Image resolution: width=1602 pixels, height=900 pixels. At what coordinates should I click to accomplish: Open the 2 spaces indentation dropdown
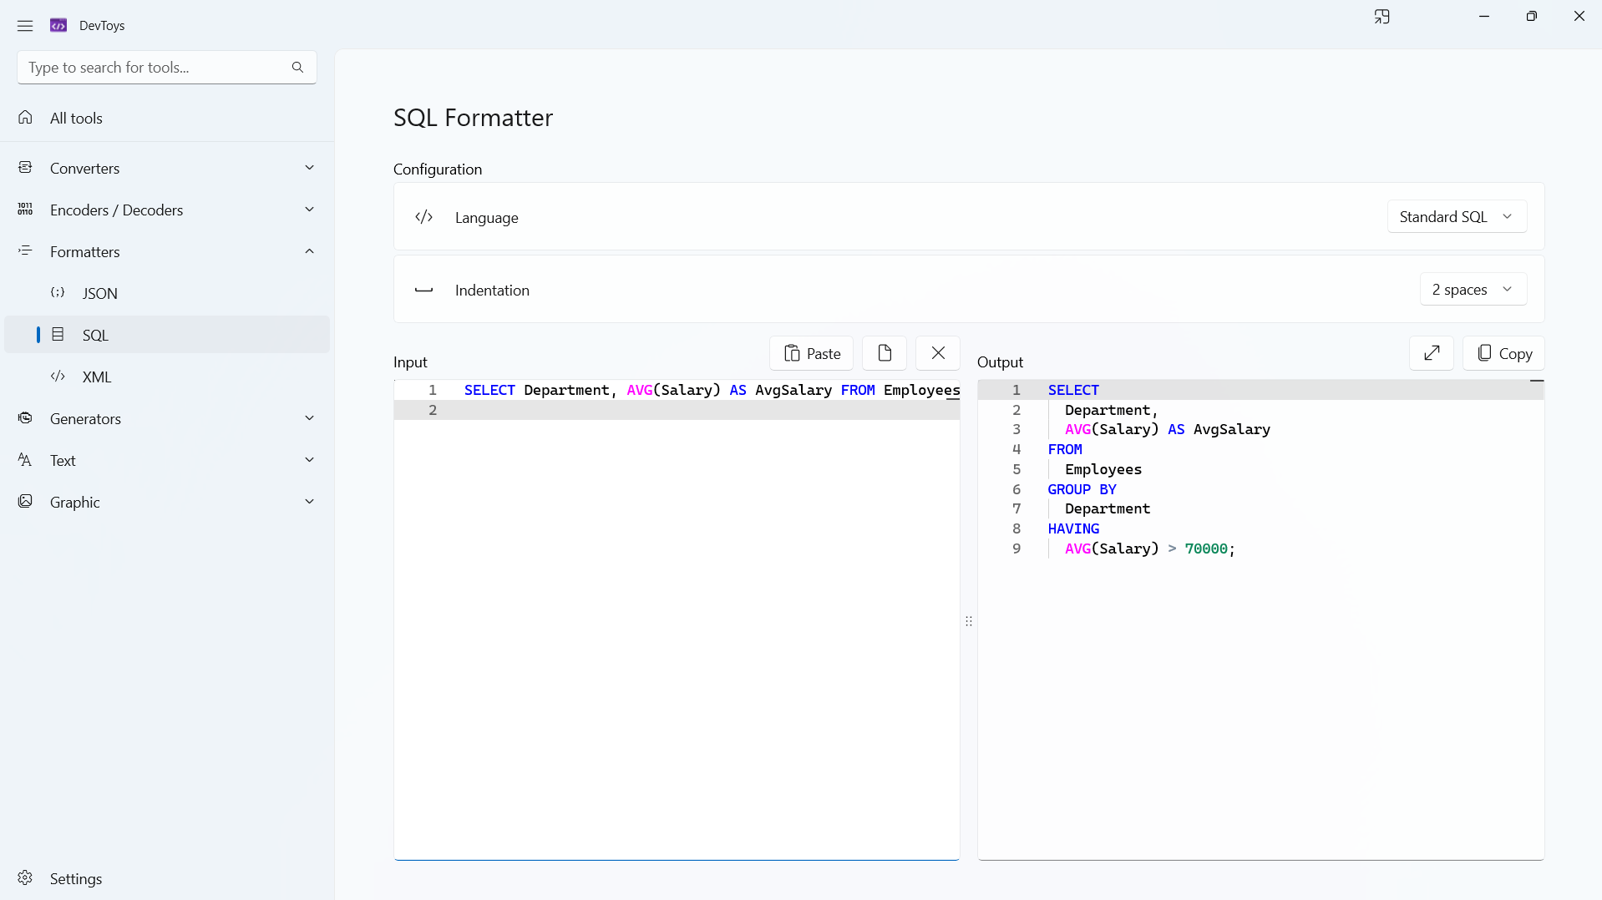tap(1473, 289)
